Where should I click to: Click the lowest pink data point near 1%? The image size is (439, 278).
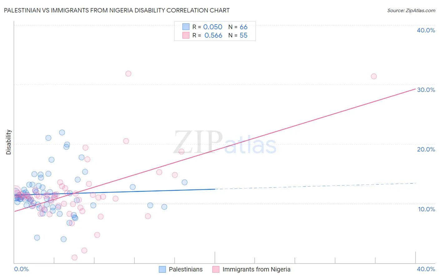pos(75,257)
